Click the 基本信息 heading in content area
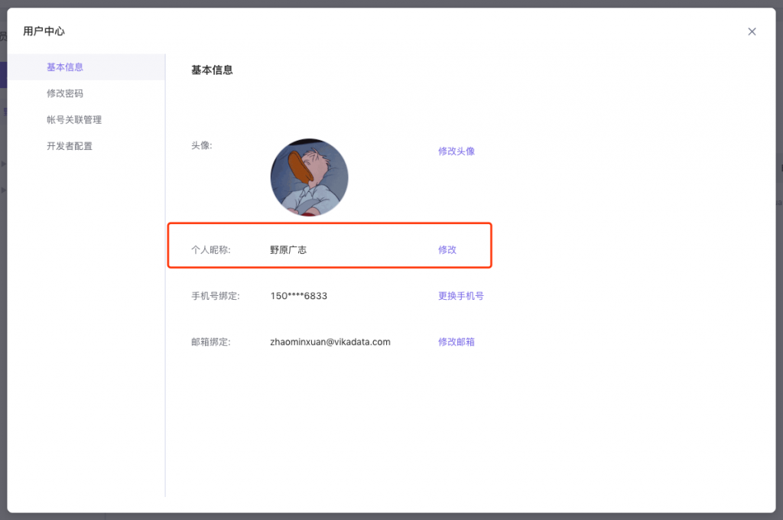 point(212,70)
